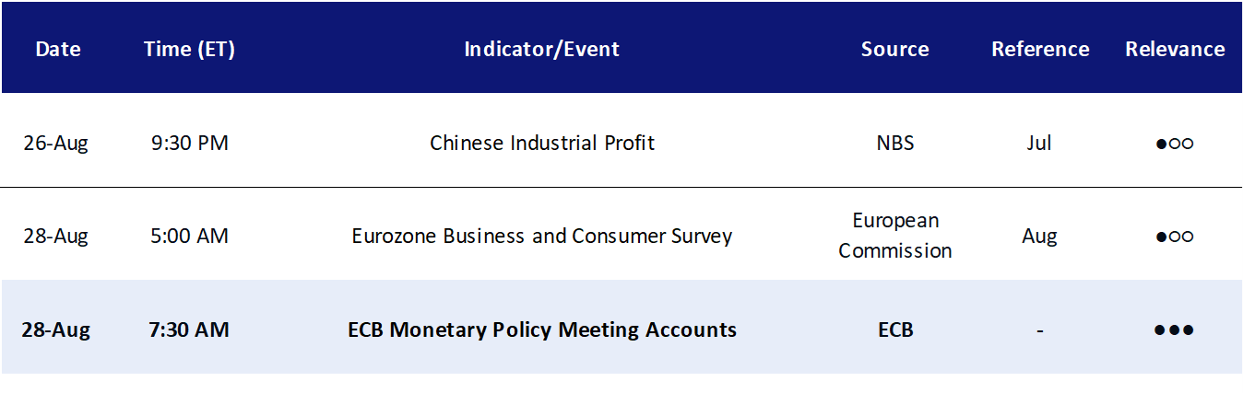Viewport: 1243px width, 393px height.
Task: Select the Time (ET) column header
Action: pyautogui.click(x=190, y=49)
